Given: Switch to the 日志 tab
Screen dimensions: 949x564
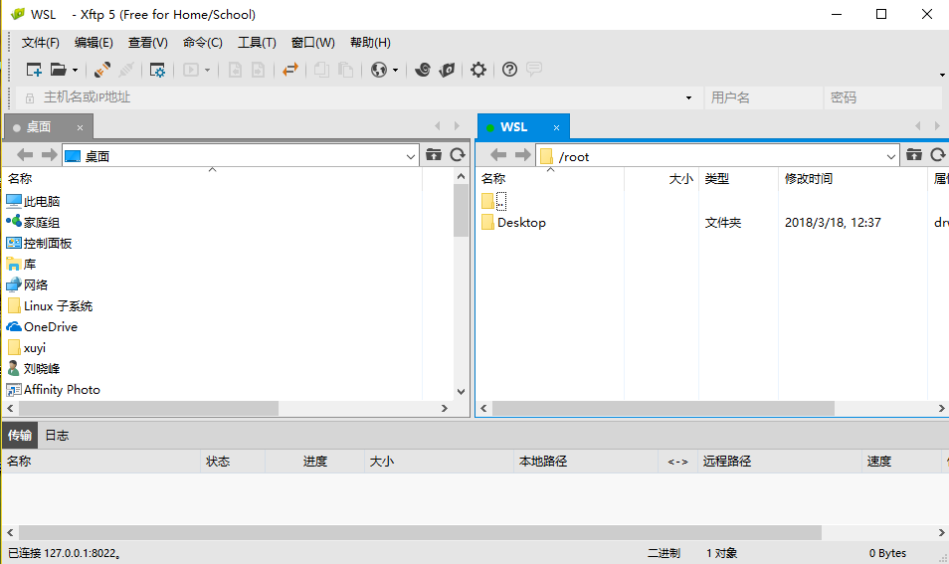Looking at the screenshot, I should pos(57,436).
